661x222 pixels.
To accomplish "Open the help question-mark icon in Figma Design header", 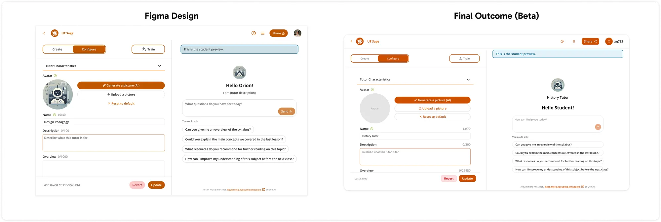I will tap(253, 33).
